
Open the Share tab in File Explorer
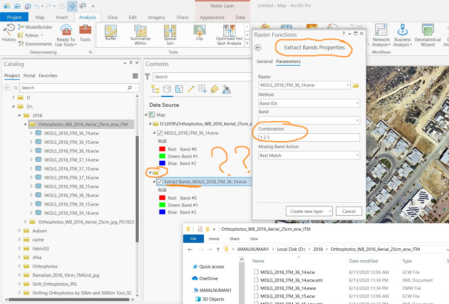click(x=234, y=239)
